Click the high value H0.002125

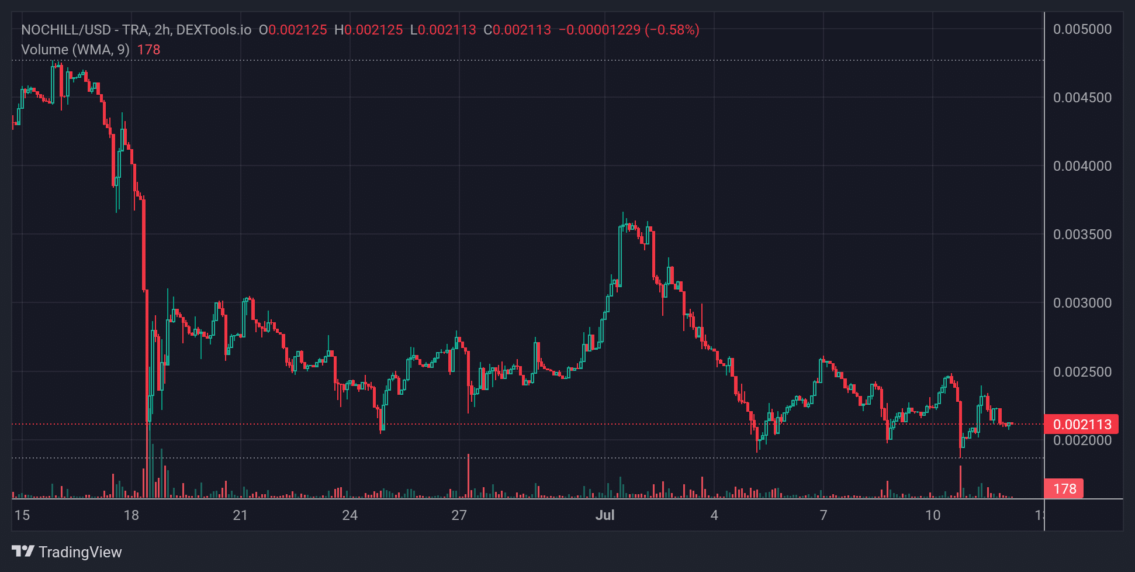tap(368, 30)
